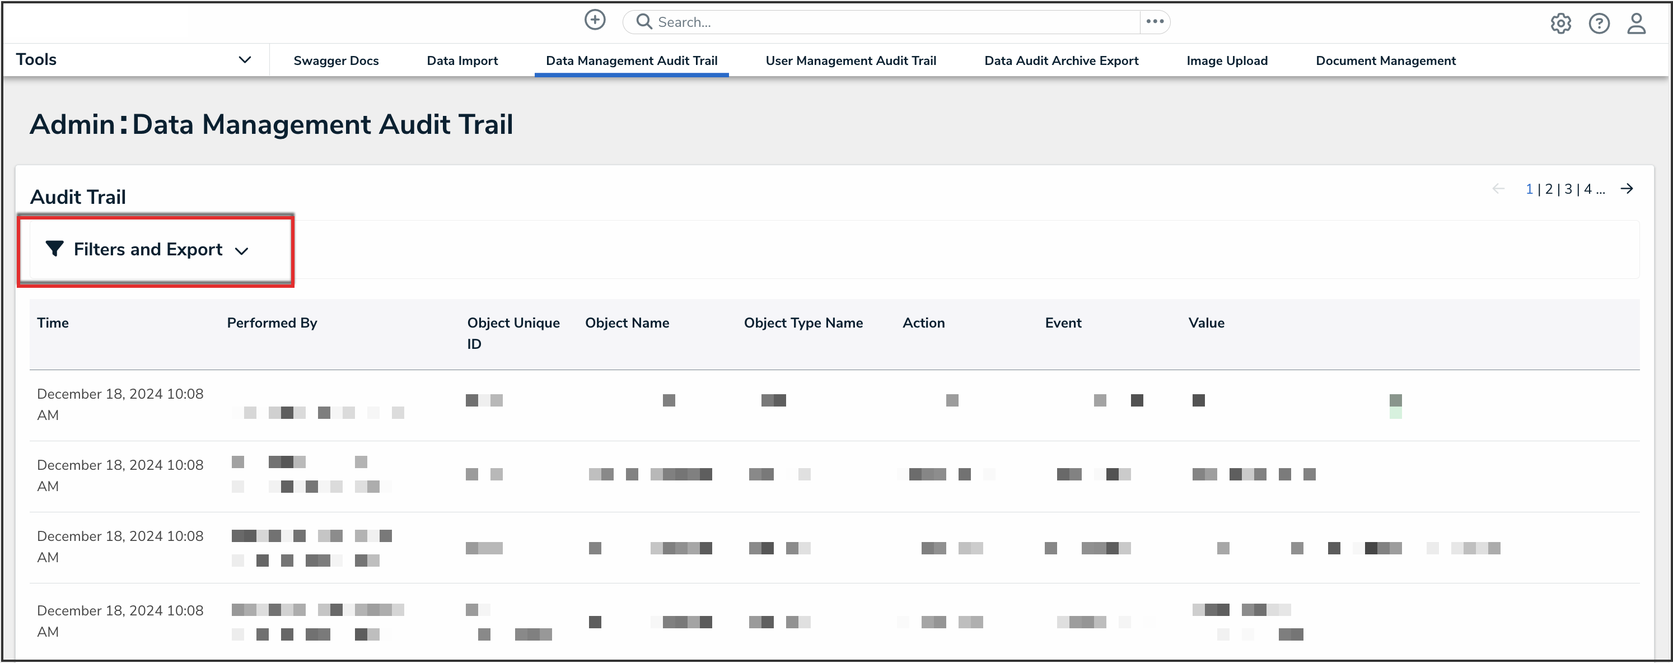This screenshot has height=663, width=1673.
Task: Click the previous page left arrow
Action: click(1498, 188)
